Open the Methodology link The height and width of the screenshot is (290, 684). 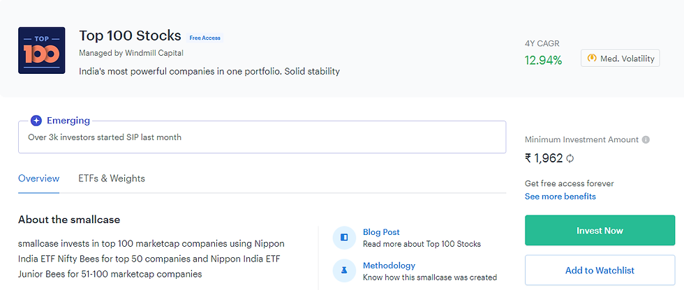(x=389, y=266)
